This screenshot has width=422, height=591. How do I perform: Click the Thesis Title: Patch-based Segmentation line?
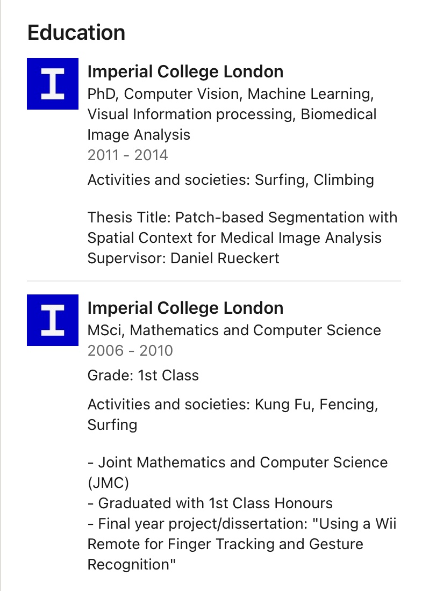(242, 218)
